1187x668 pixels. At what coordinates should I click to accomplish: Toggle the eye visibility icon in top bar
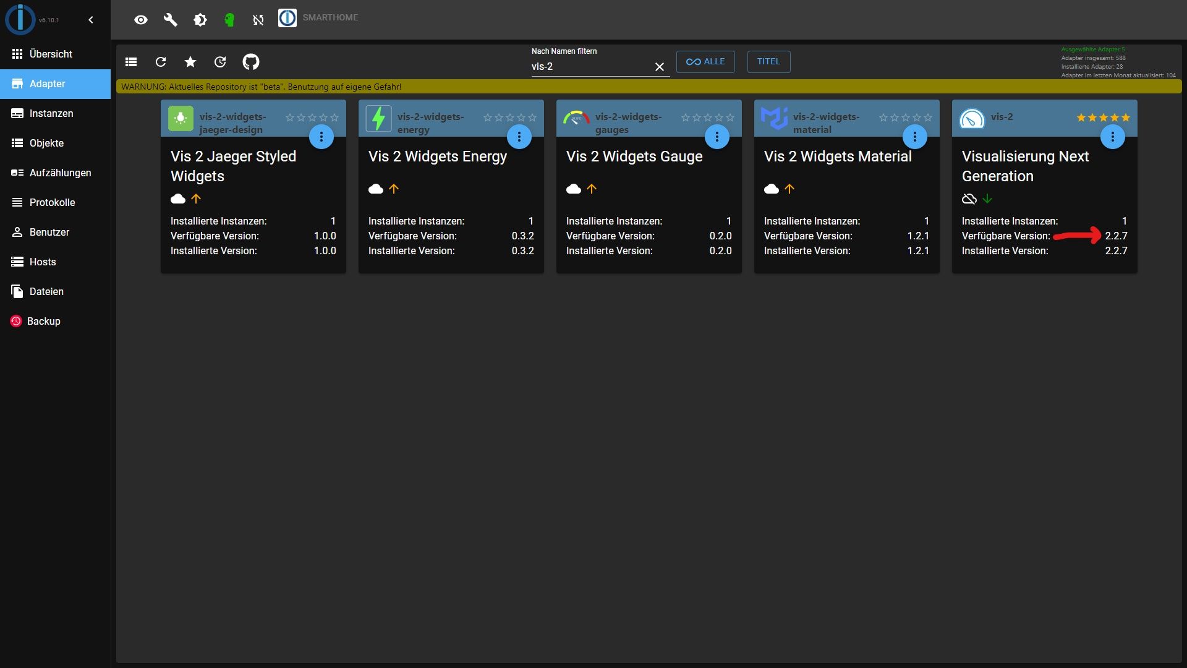click(x=141, y=20)
